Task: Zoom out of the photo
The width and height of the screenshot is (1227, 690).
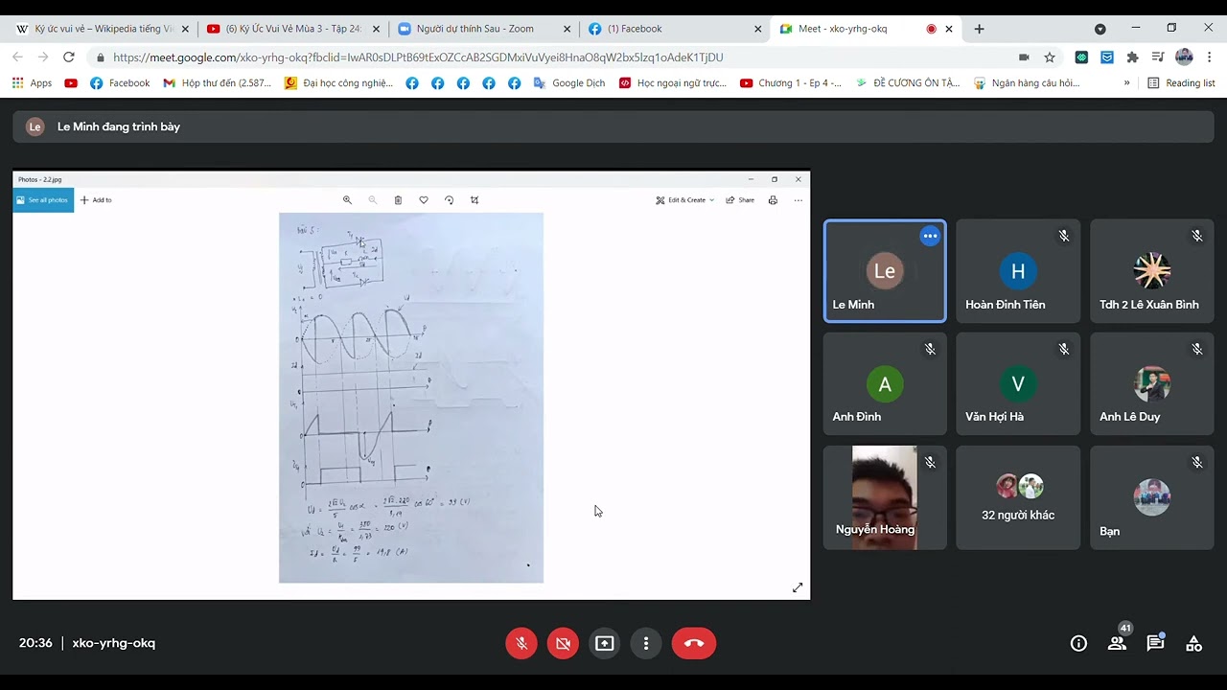Action: pyautogui.click(x=373, y=200)
